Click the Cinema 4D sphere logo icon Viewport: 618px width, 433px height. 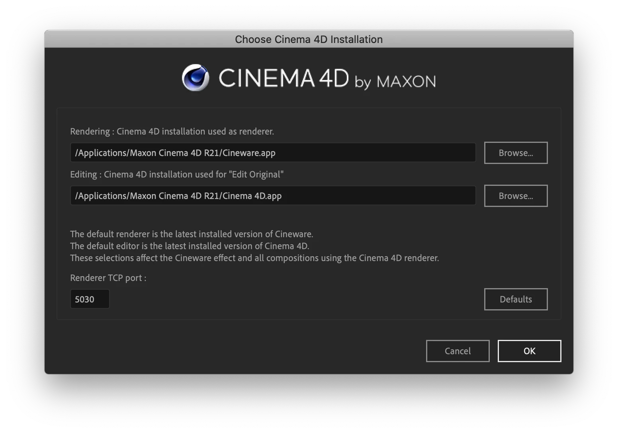coord(196,78)
